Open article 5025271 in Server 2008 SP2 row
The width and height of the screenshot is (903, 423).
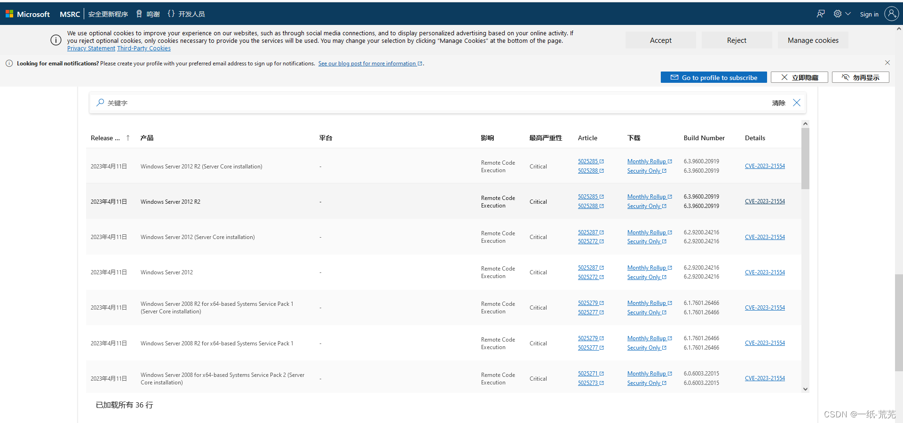tap(591, 374)
